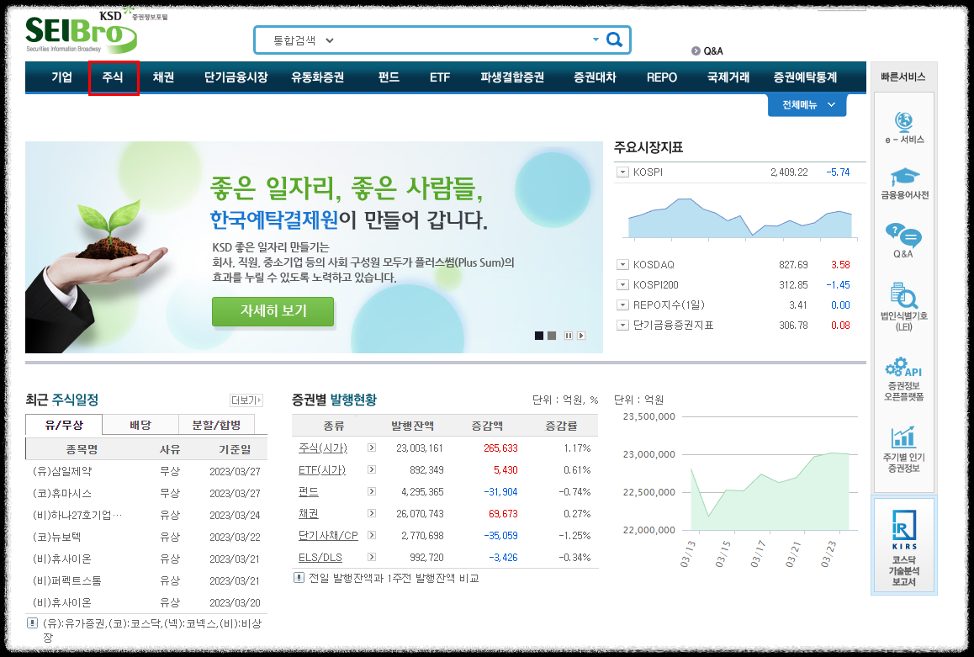Open ELS/DLS link
The image size is (974, 657).
pos(320,557)
